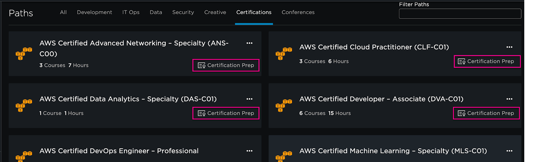Click the Paths page heading

[21, 13]
